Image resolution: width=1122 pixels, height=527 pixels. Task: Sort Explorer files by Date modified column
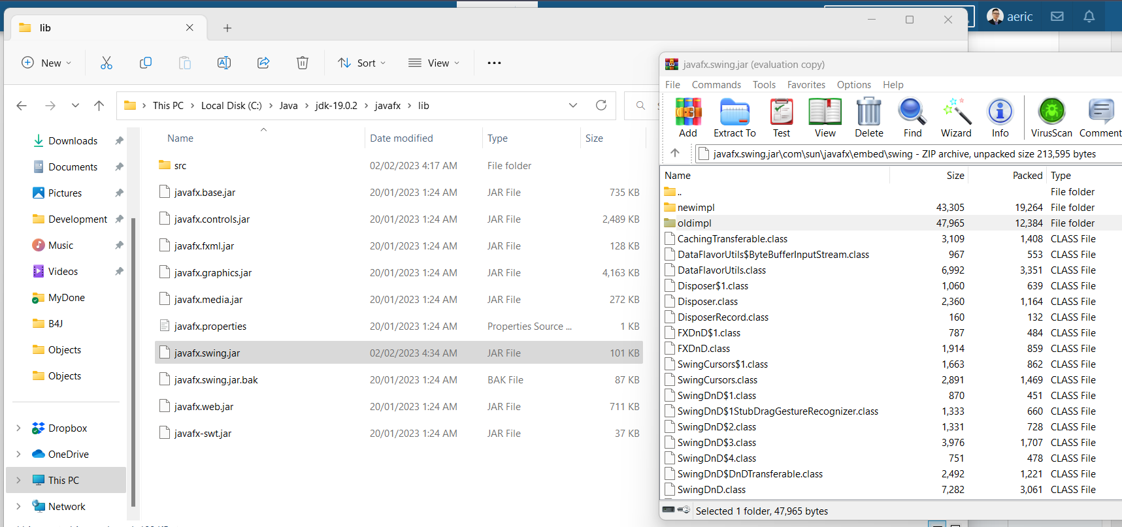point(401,138)
